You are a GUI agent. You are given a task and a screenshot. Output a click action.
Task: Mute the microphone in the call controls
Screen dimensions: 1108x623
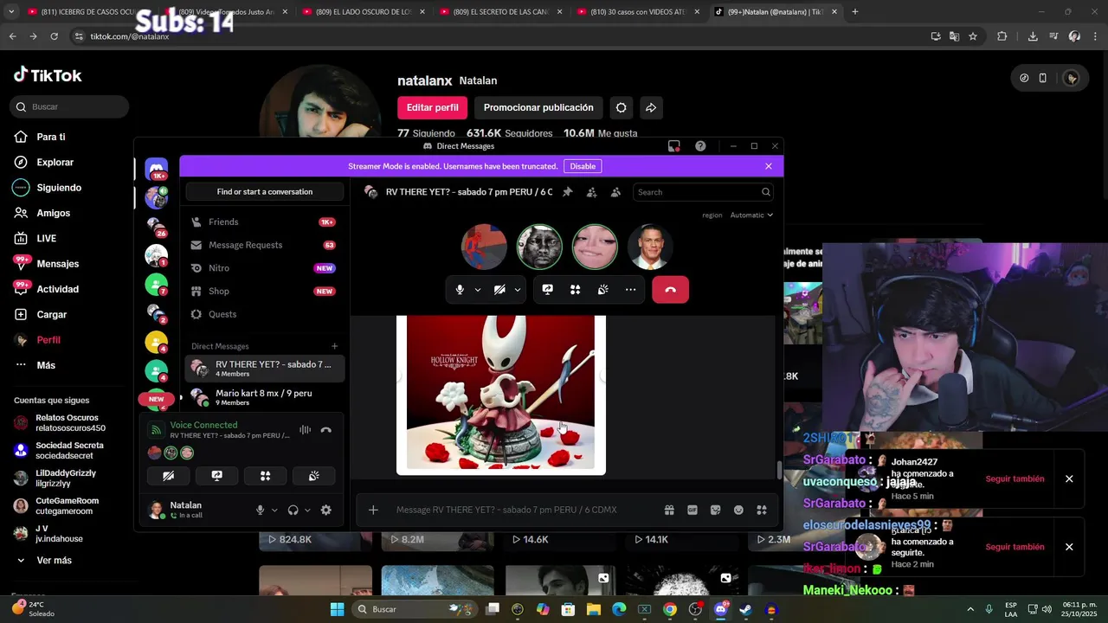click(460, 290)
